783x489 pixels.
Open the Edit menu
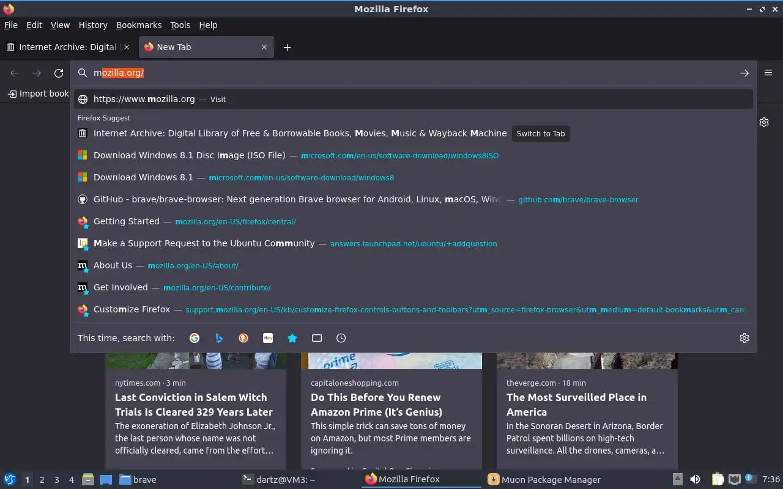coord(34,25)
